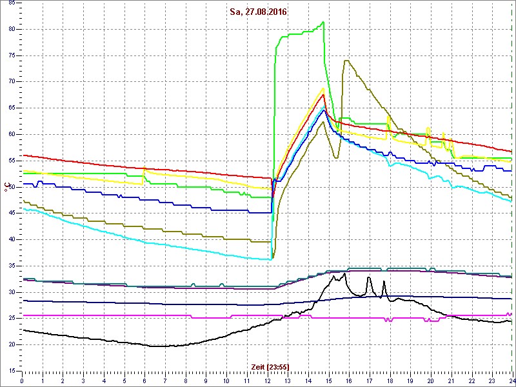Viewport: 516px width, 387px height.
Task: Click hour 3 on the time axis
Action: (x=83, y=380)
